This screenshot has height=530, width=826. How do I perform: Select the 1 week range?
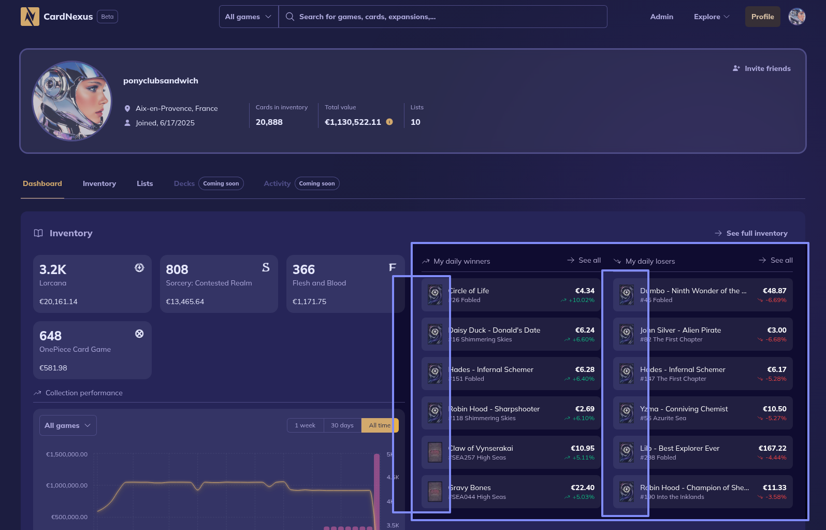click(305, 425)
